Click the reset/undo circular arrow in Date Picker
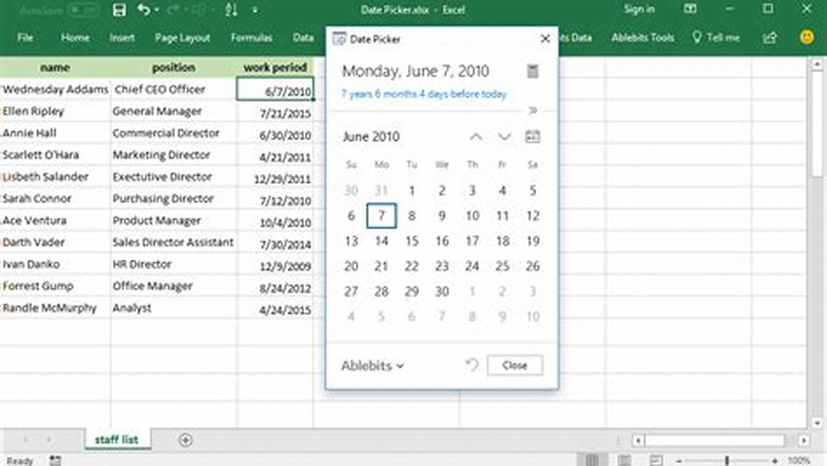This screenshot has height=466, width=827. point(471,365)
